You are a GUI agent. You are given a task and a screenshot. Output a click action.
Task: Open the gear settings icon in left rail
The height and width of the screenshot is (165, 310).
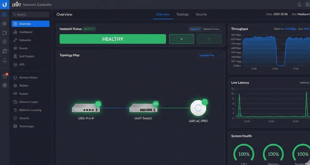tap(5, 85)
